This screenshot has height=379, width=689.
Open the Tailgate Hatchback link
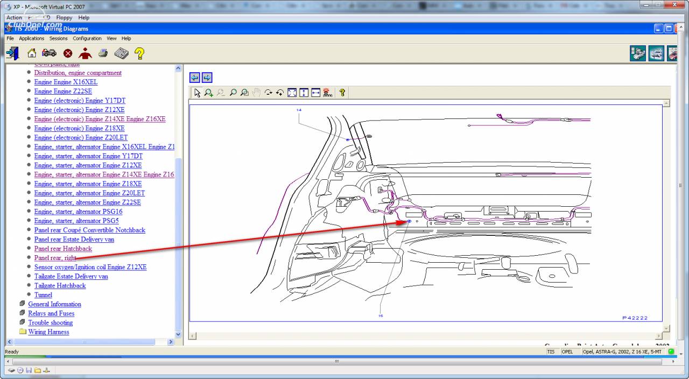point(60,285)
